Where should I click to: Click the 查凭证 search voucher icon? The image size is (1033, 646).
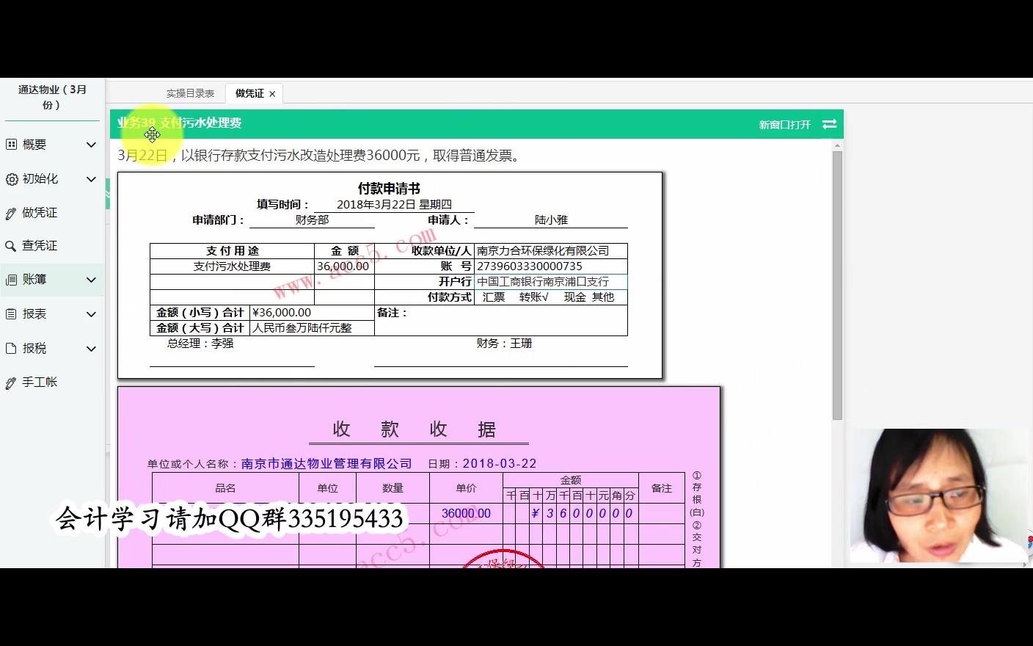pos(10,245)
